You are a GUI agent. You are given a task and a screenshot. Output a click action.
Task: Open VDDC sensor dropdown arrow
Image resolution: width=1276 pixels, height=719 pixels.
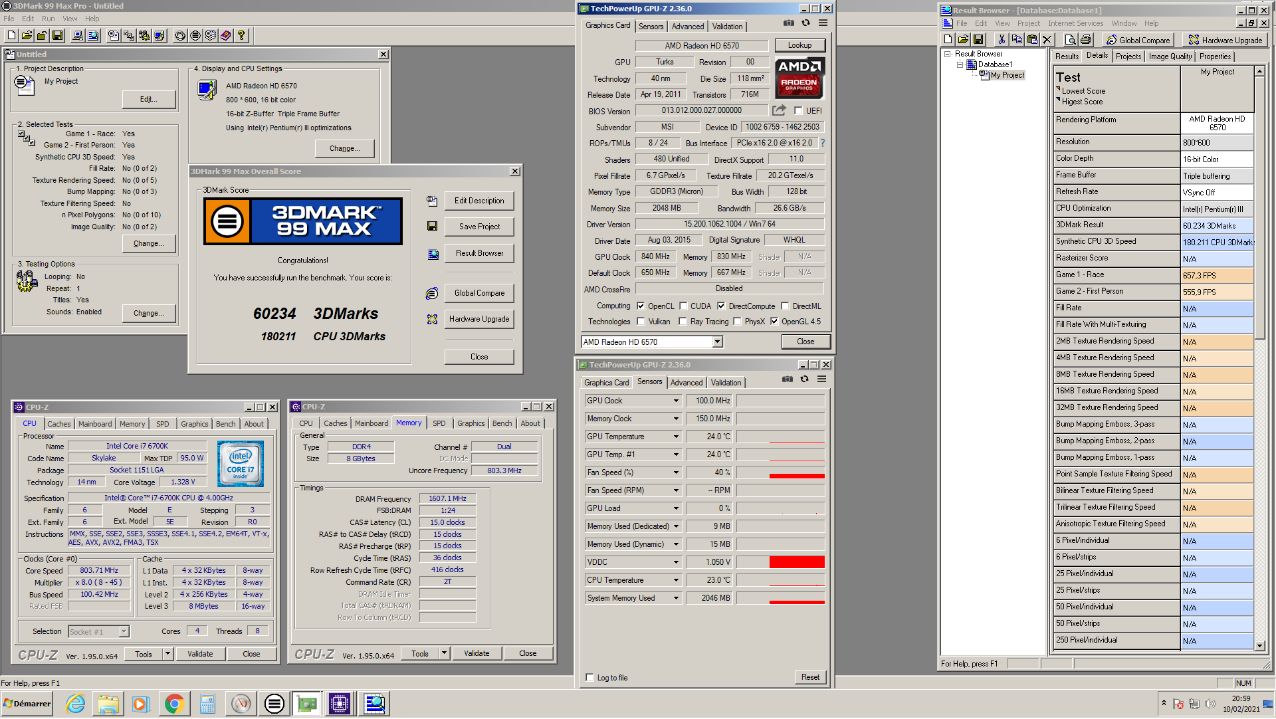tap(676, 562)
